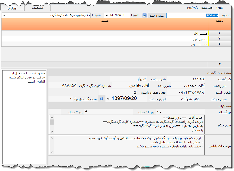234x171 pixels.
Task: Open the تاریخ 1397/09/13 date dropdown
Action: coord(106,15)
